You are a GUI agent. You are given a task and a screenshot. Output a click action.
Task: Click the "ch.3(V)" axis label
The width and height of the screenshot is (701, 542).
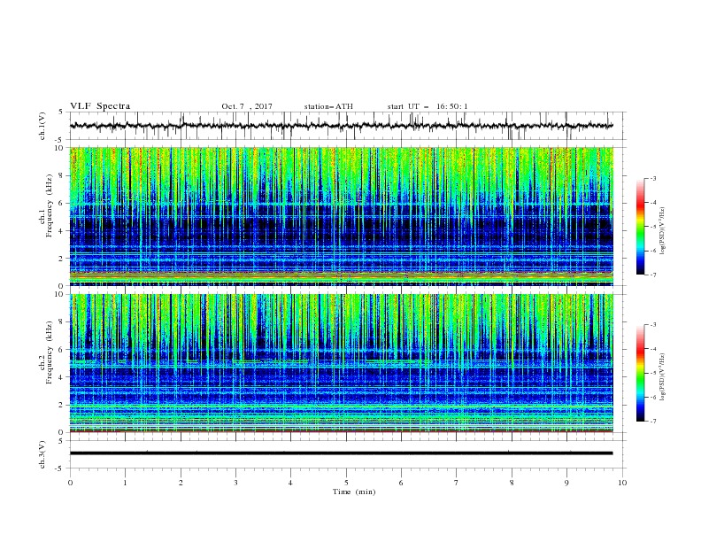42,454
